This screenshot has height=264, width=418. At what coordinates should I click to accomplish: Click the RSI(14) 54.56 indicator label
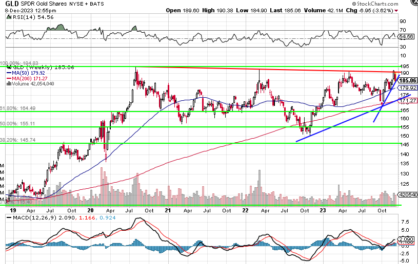(x=33, y=17)
